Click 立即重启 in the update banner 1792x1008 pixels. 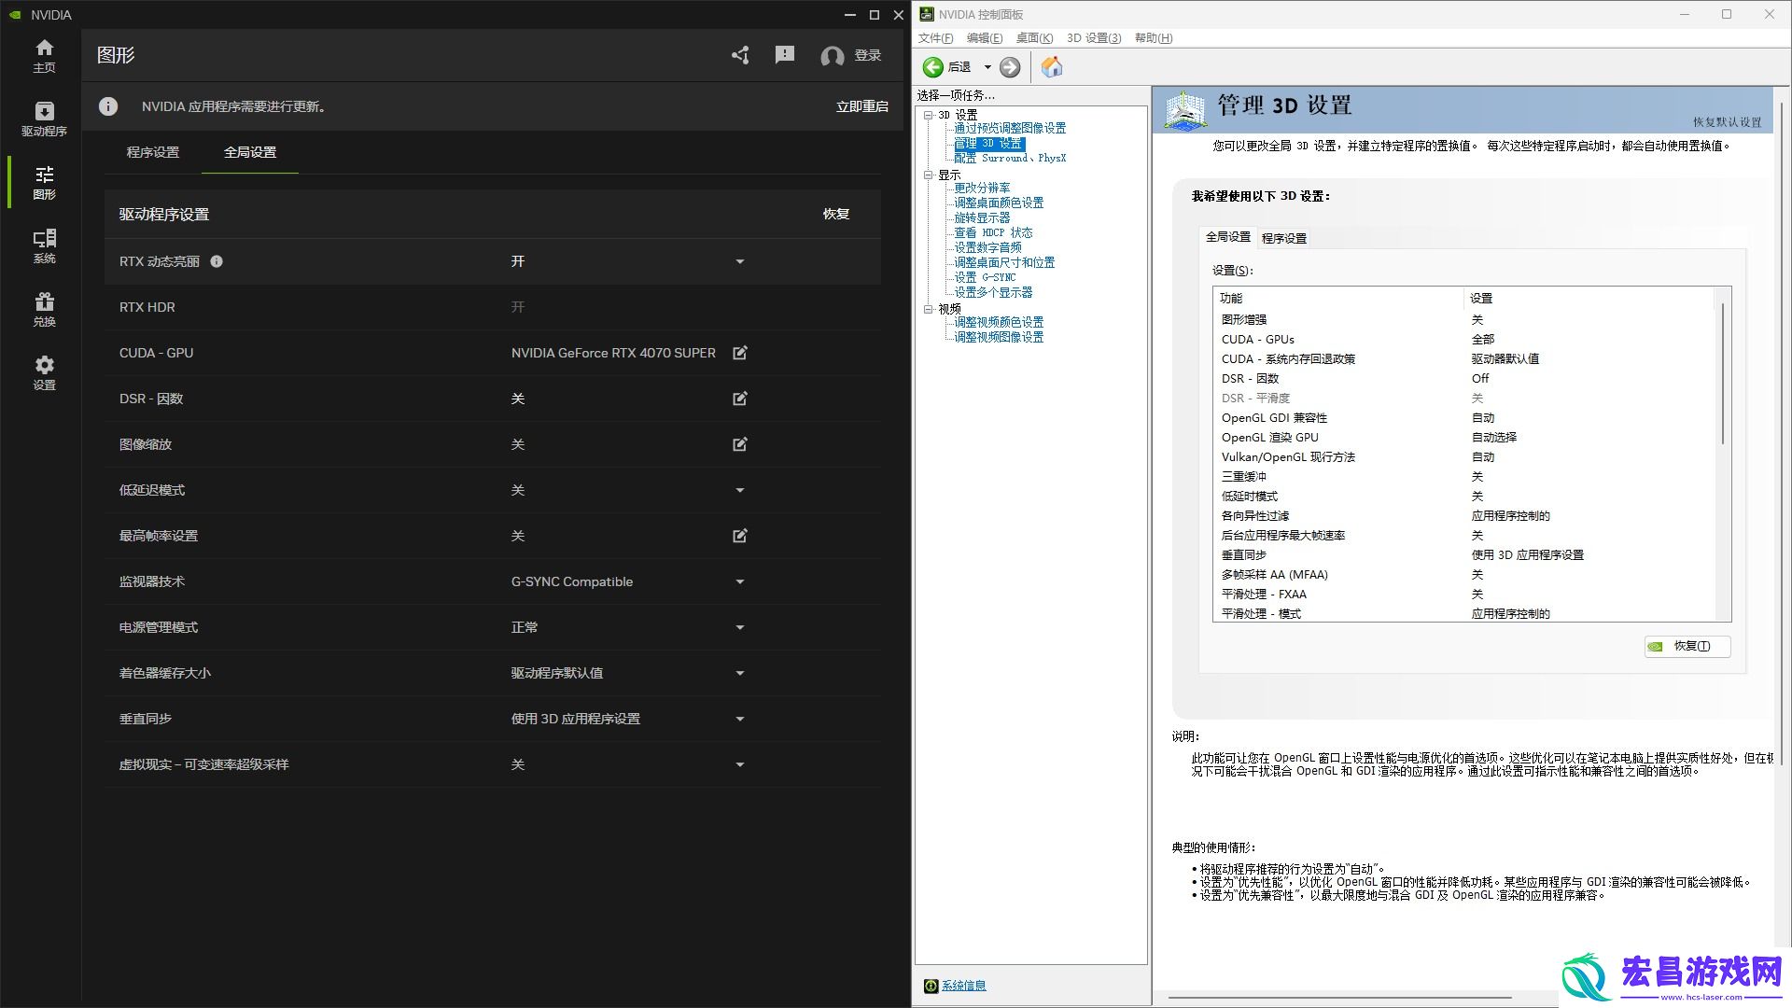(862, 106)
